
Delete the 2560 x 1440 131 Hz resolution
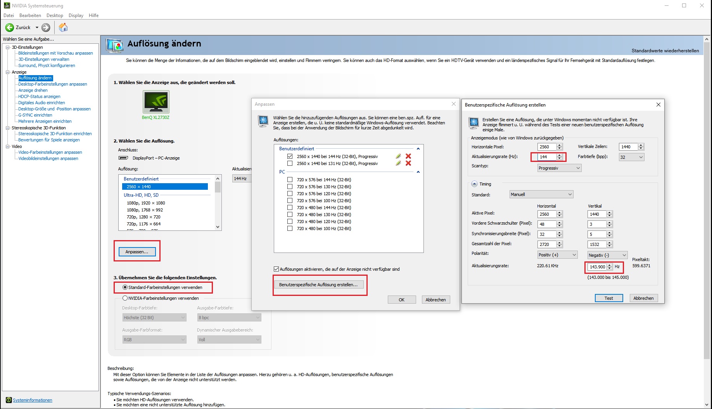pos(408,163)
